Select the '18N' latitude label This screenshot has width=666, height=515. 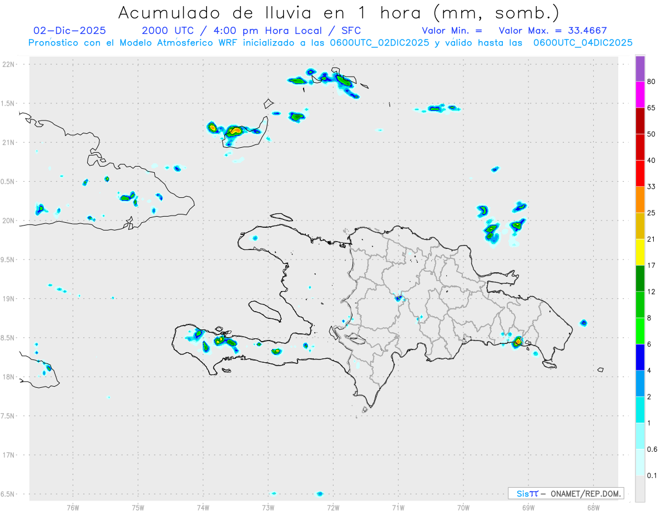(x=9, y=377)
